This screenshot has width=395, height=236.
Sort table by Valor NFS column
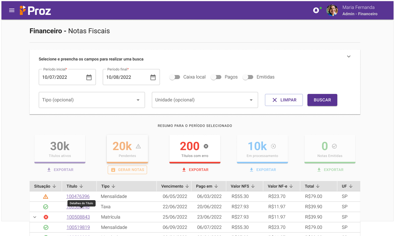pyautogui.click(x=243, y=186)
